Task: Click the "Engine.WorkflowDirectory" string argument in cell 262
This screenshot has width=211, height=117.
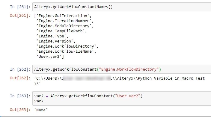Action: [129, 69]
